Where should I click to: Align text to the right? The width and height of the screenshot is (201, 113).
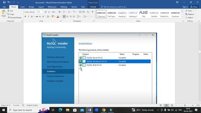point(70,16)
